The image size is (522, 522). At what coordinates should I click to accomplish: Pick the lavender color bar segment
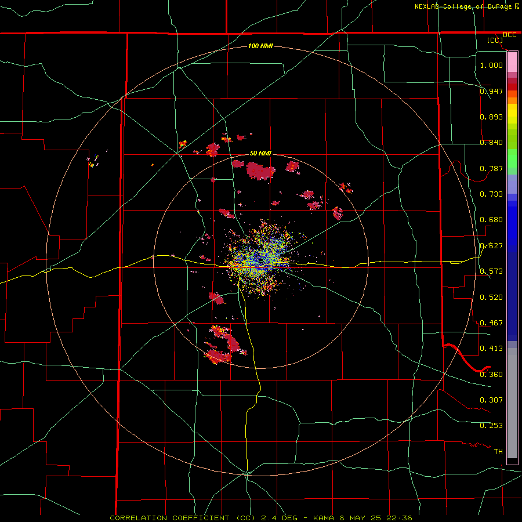(x=512, y=184)
